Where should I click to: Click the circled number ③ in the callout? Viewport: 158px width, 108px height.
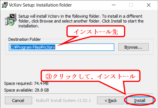click(49, 76)
